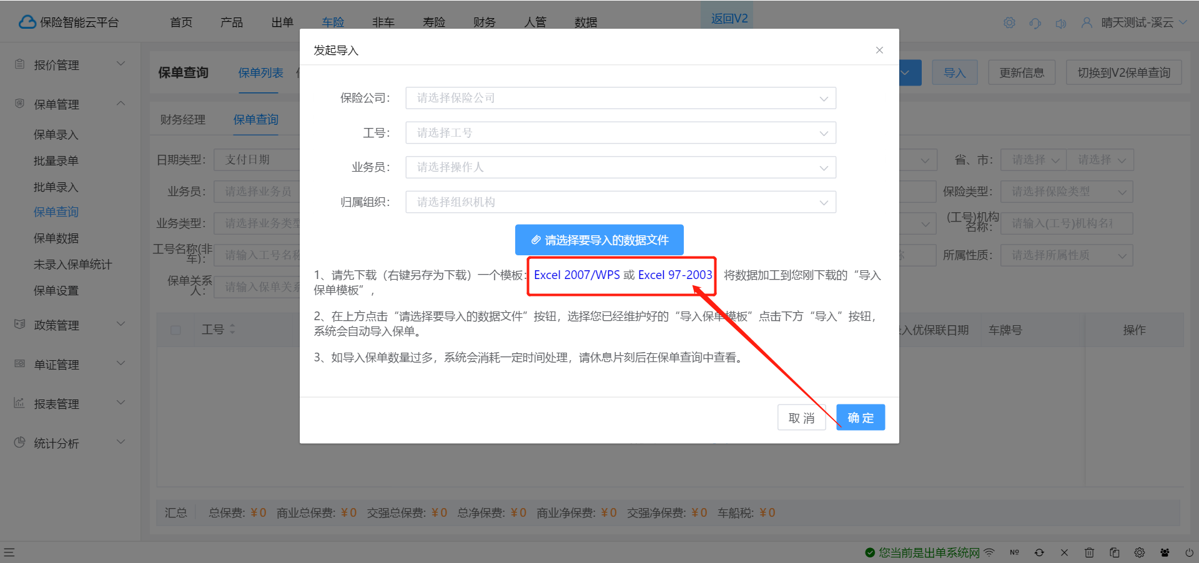Click the 返回V2 link at top

point(729,19)
